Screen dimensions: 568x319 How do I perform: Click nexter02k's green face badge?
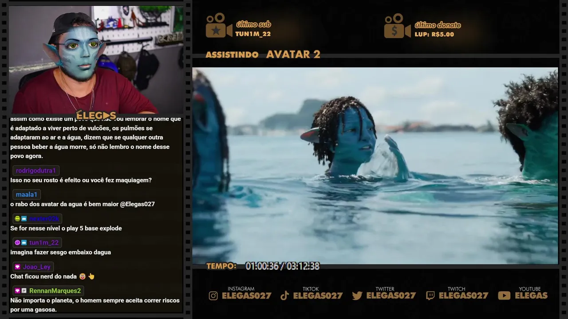click(17, 218)
